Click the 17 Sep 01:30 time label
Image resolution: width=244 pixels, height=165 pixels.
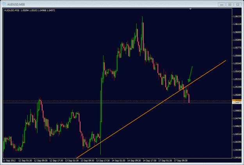tap(165, 161)
